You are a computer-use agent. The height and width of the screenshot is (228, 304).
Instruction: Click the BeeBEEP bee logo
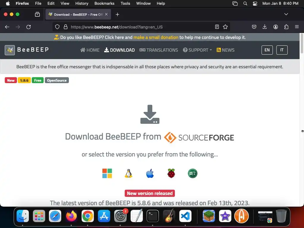click(x=10, y=50)
